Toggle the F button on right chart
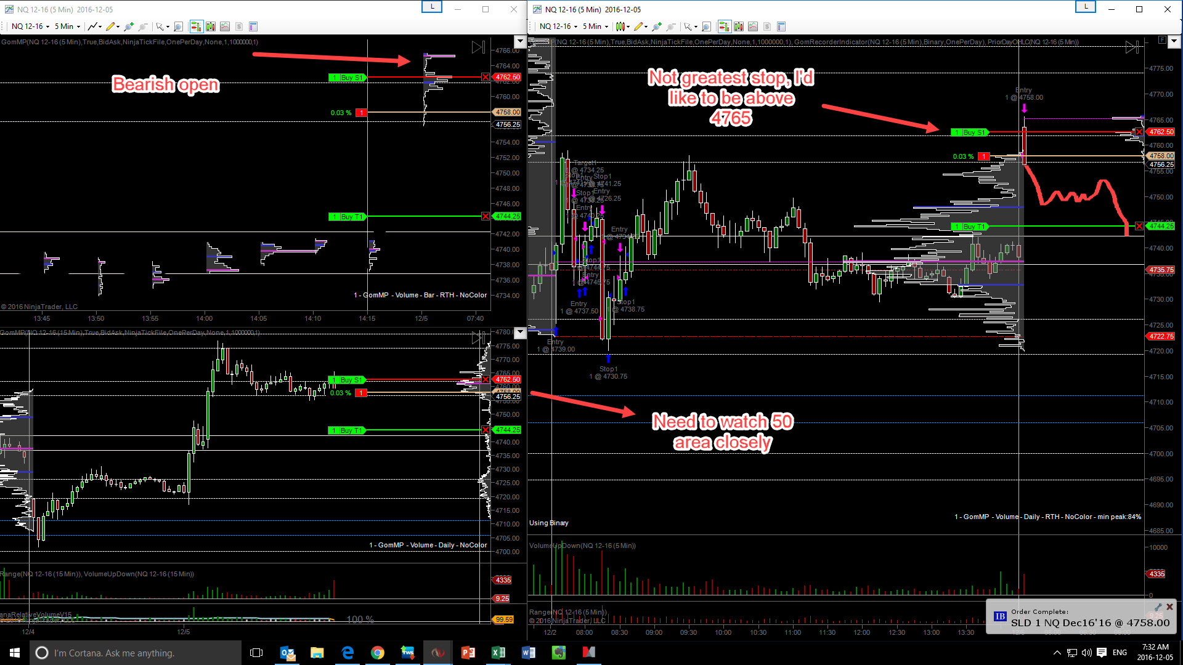 (1162, 40)
